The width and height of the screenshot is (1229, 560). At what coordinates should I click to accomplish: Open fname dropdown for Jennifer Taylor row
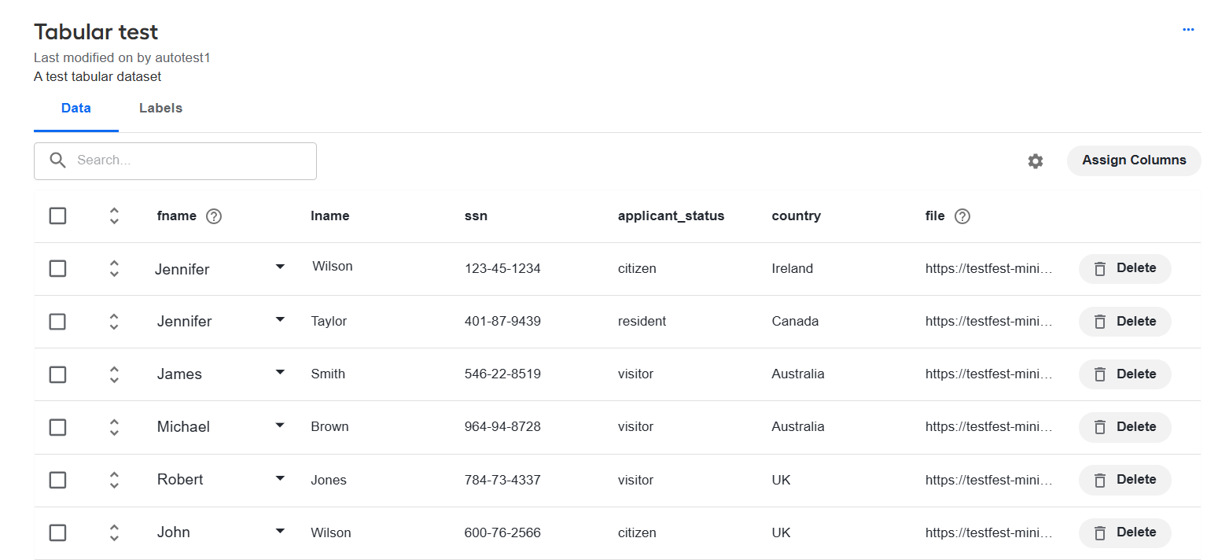(280, 320)
